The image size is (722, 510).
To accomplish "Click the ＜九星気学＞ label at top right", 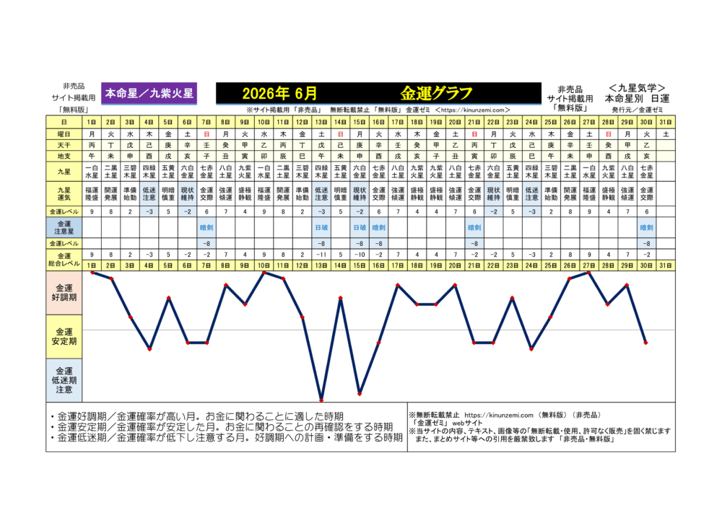I will point(636,87).
